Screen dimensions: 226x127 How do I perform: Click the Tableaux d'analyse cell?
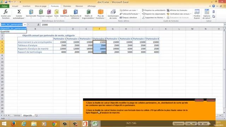tap(35, 46)
